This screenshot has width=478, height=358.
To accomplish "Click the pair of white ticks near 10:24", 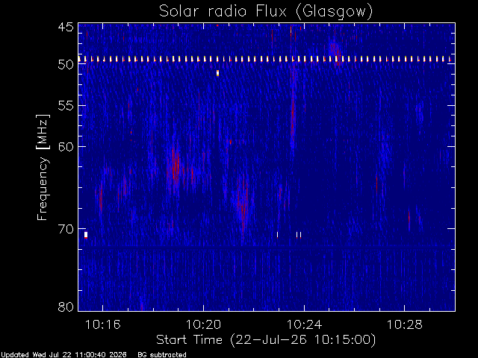I will click(299, 235).
